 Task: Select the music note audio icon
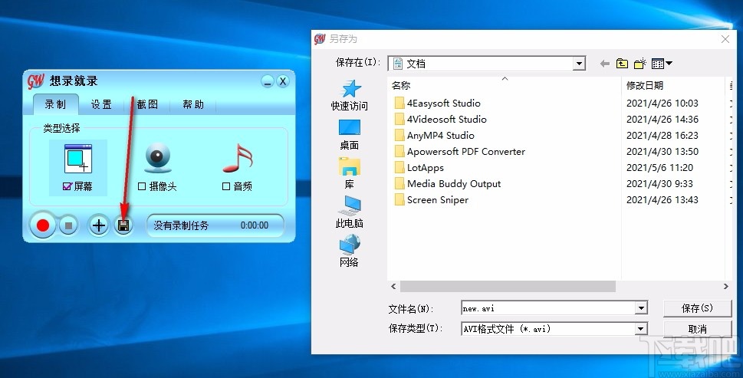238,158
